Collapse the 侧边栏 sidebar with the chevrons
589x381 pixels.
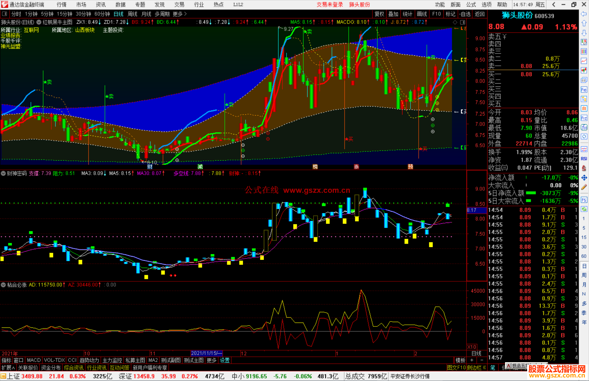(x=476, y=368)
